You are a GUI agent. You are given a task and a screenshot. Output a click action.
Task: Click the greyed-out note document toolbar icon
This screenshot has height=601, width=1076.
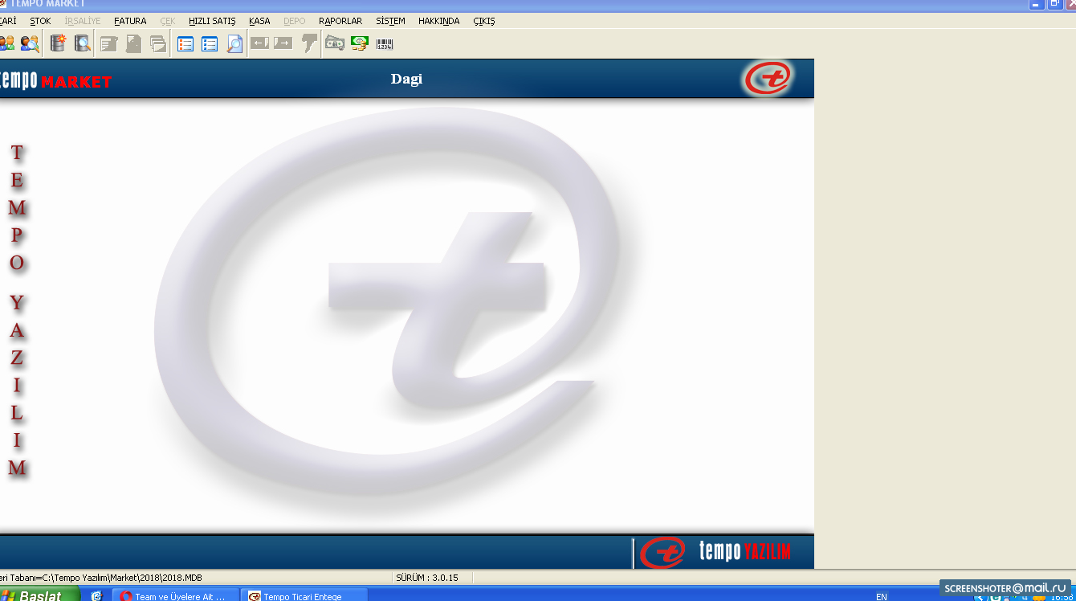(109, 43)
